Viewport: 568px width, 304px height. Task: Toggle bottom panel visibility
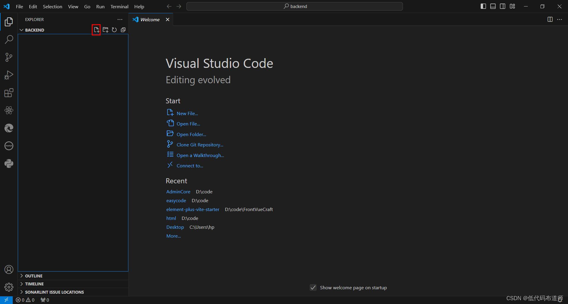[493, 6]
